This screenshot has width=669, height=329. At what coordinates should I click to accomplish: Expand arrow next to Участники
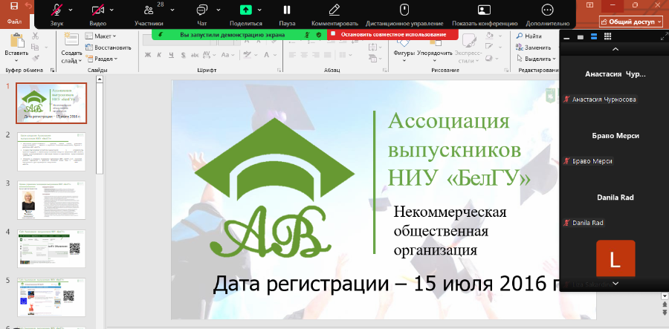point(172,10)
